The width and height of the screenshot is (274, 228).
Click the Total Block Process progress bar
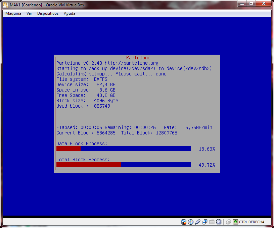coord(124,165)
